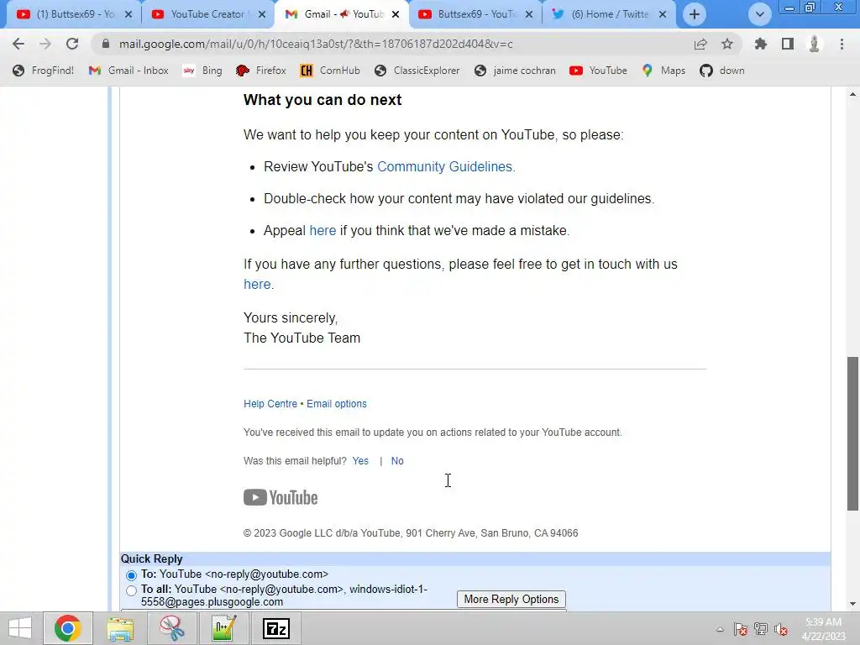
Task: Close the Twitter tab
Action: (663, 14)
